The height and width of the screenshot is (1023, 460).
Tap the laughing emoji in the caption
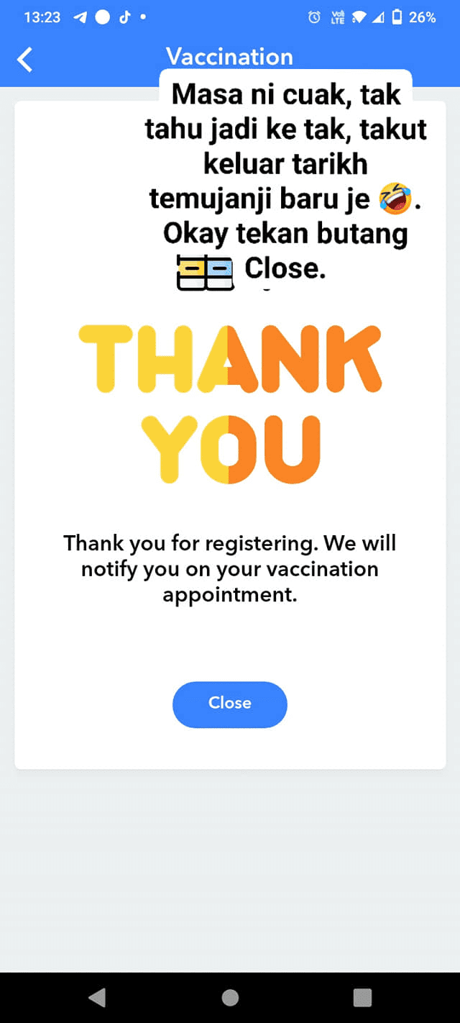(x=396, y=198)
